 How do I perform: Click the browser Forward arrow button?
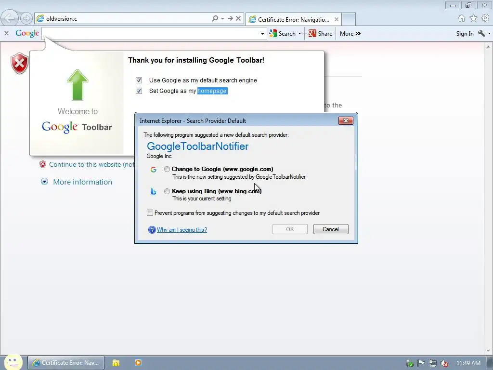26,18
